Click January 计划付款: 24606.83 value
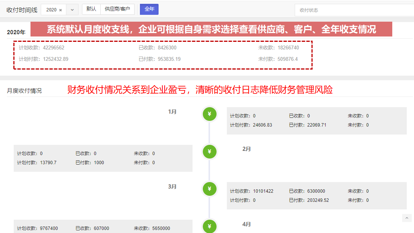Screen dimensions: 414x233 click(x=251, y=125)
